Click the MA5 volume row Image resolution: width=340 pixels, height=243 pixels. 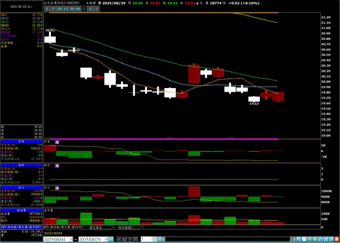(x=21, y=217)
